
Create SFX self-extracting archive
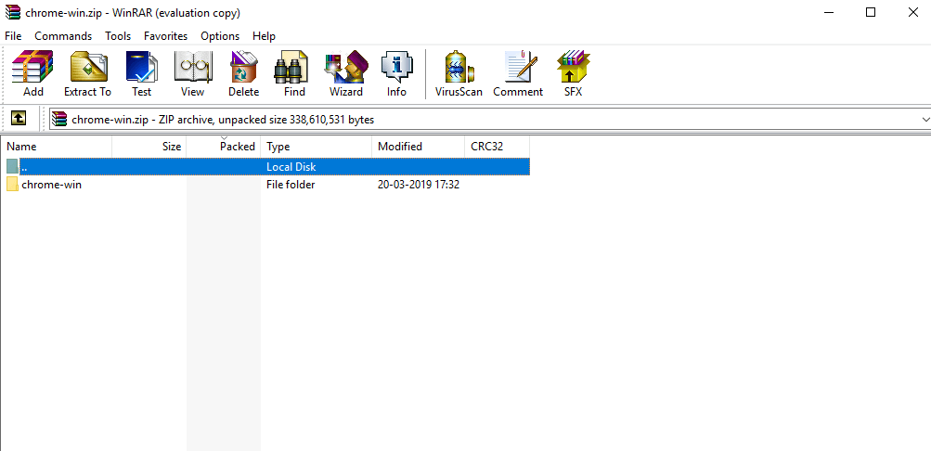[x=573, y=73]
